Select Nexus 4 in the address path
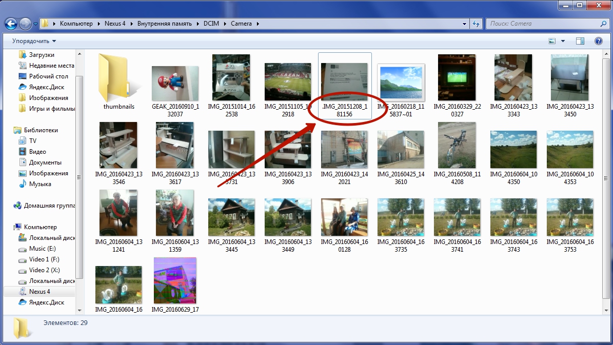 (115, 24)
